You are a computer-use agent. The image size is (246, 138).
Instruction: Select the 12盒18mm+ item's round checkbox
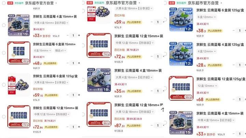(x=83, y=114)
